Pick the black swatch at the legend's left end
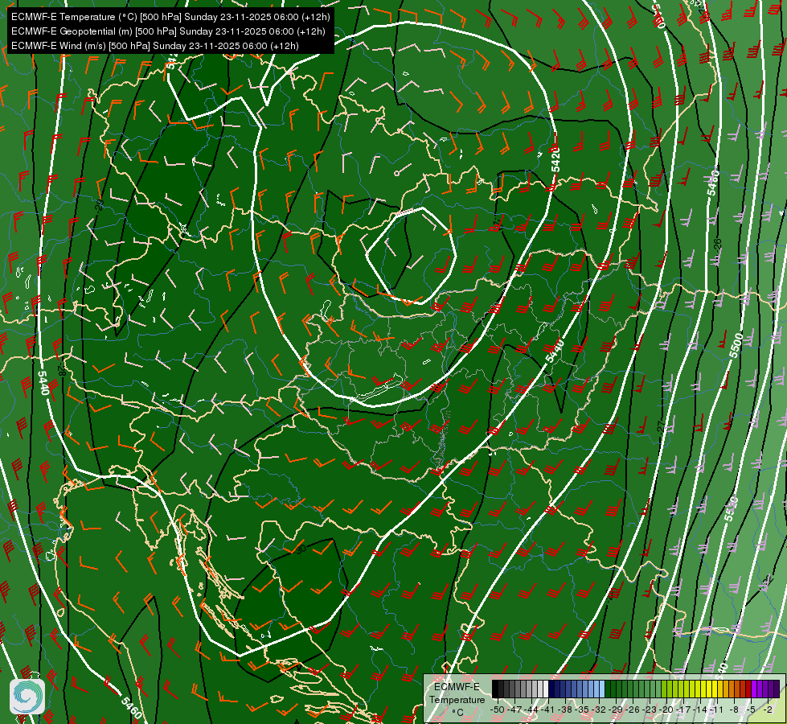Screen dimensions: 787x724 (495, 689)
